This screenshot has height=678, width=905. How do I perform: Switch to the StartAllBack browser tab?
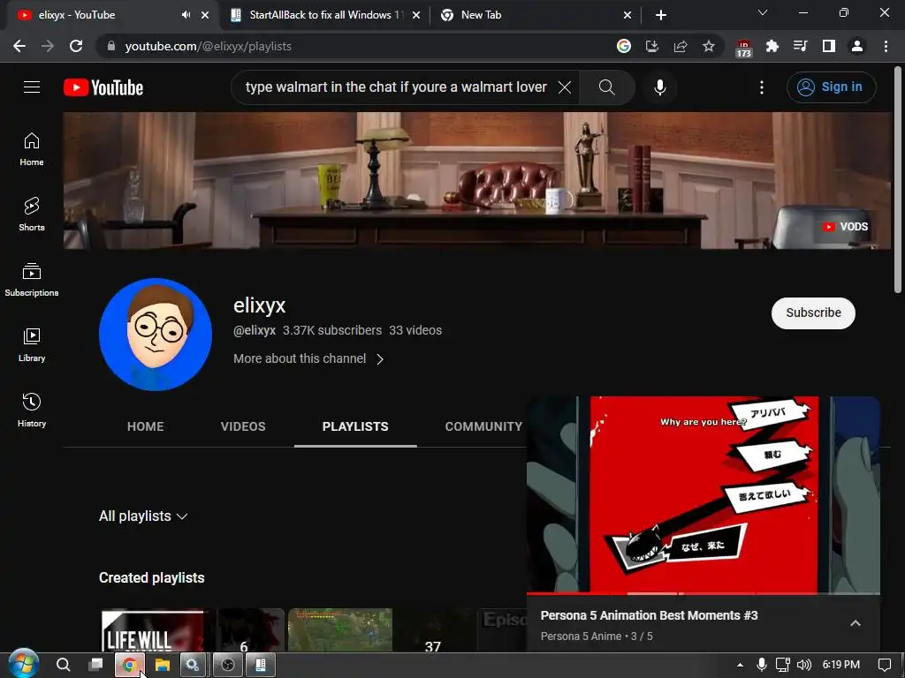pyautogui.click(x=325, y=15)
